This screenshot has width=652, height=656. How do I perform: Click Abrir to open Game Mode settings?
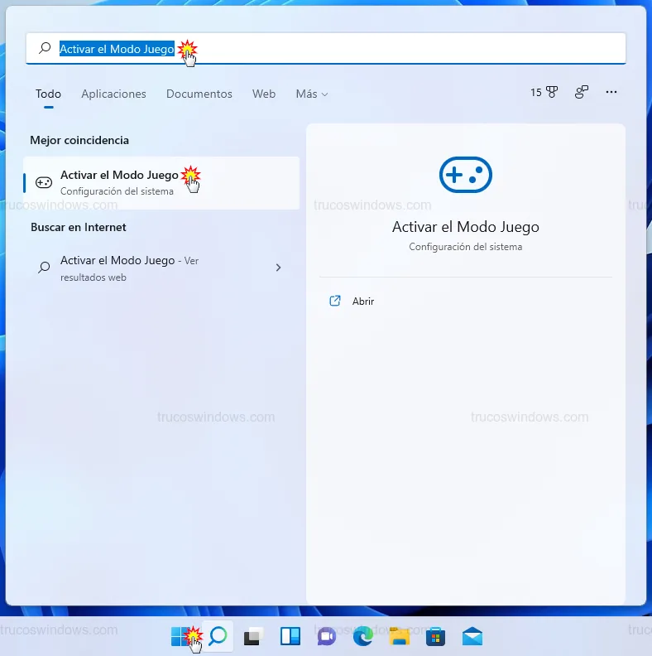[x=362, y=301]
